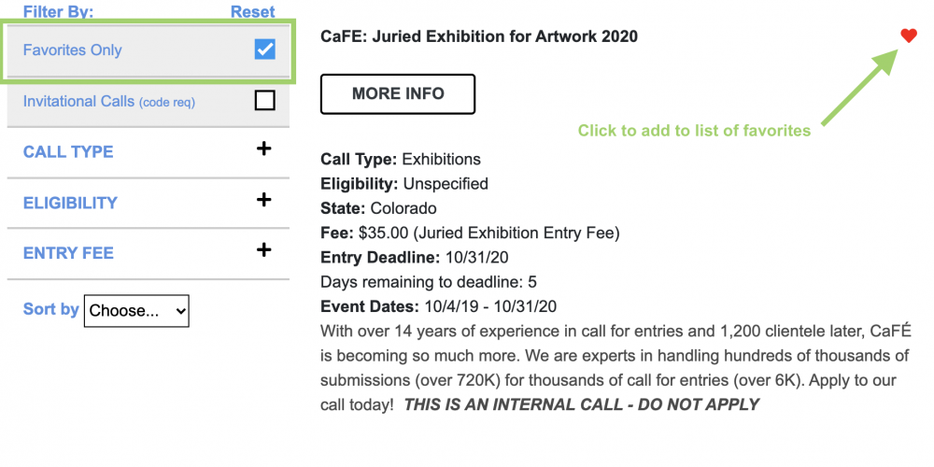Click the Reset filters link
Screen dimensions: 934x467
tap(252, 11)
